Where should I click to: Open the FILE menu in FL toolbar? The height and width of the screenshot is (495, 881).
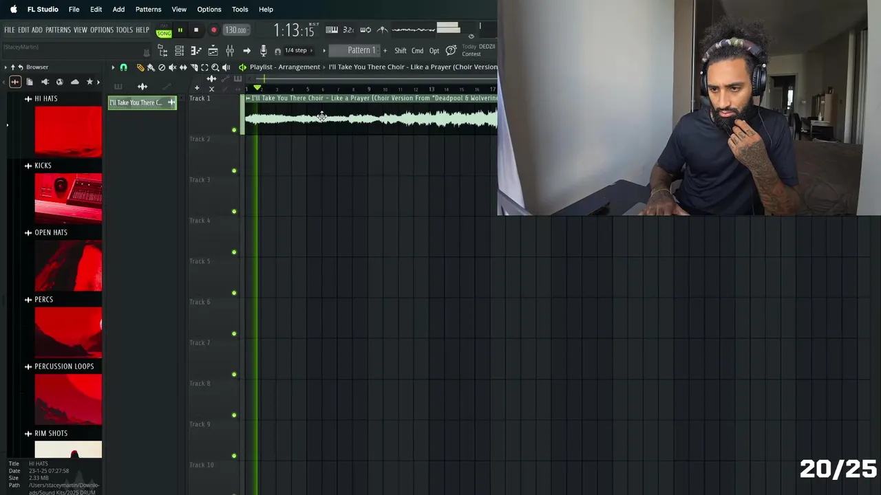coord(9,30)
